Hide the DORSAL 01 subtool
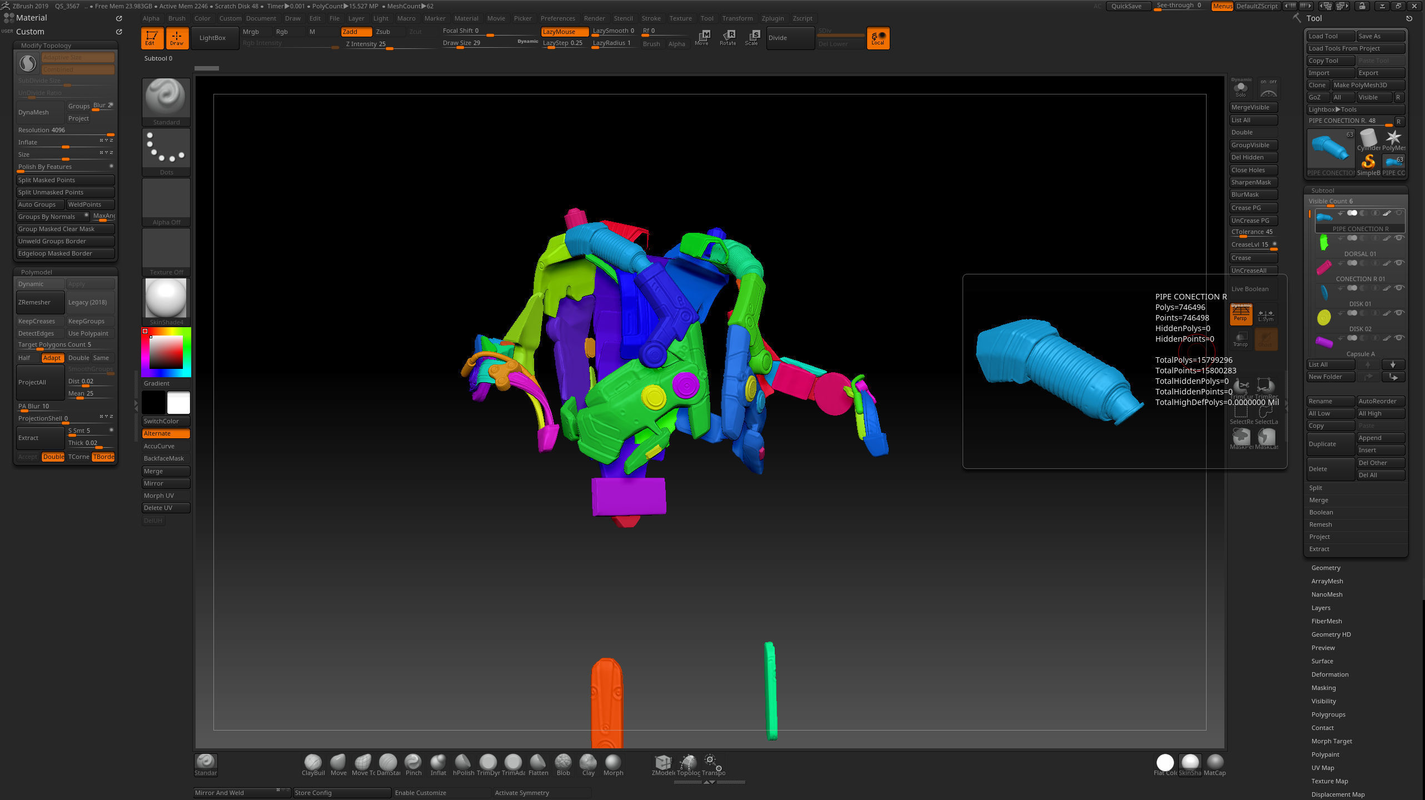 click(1399, 238)
